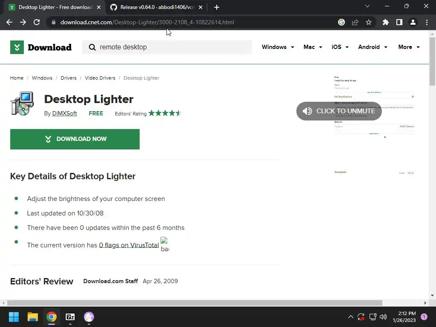
Task: Click the 'Last updated on 10/30/08' text
Action: 65,213
